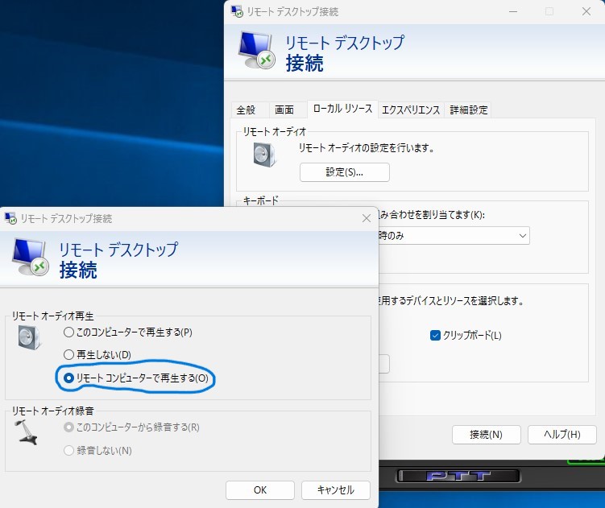605x508 pixels.
Task: Click the speaker icon beside 設定(S) button
Action: point(265,155)
